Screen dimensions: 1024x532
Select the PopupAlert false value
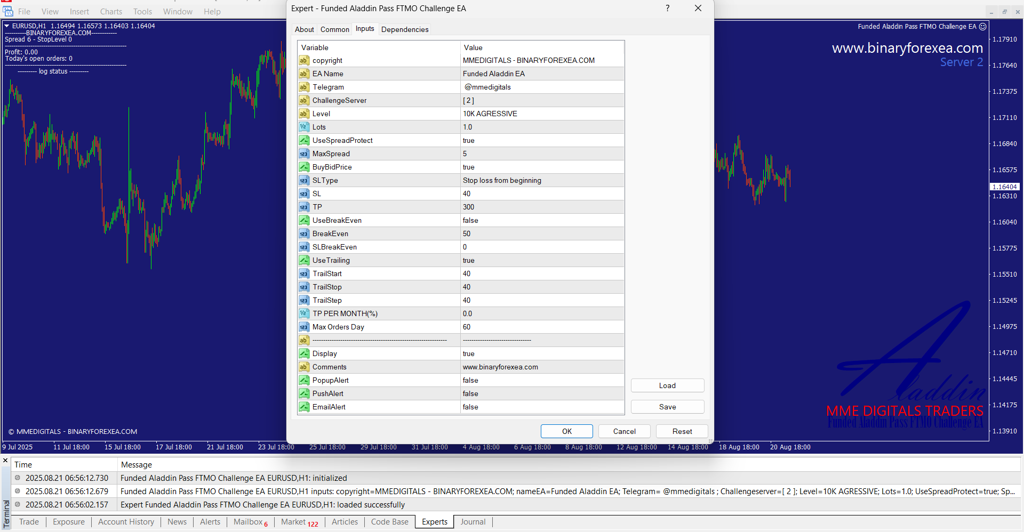click(x=542, y=381)
